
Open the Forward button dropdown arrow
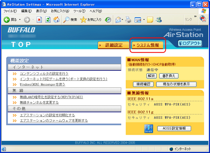tap(33, 20)
